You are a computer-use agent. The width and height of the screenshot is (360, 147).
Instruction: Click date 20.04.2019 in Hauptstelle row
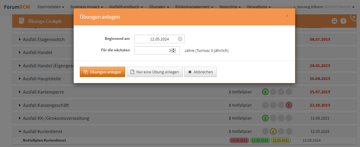tap(320, 79)
